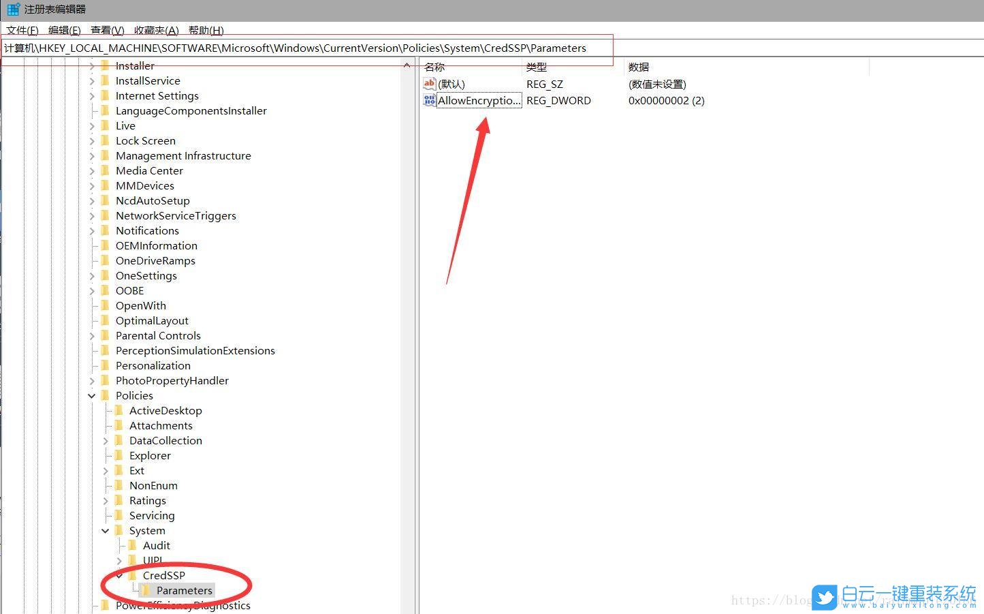
Task: Click the registry path address bar
Action: pos(306,48)
